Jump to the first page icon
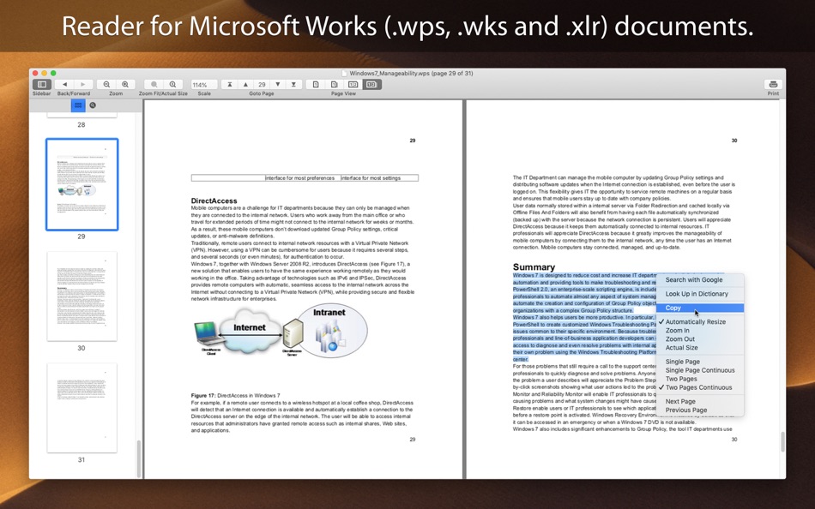815x509 pixels. pos(229,84)
